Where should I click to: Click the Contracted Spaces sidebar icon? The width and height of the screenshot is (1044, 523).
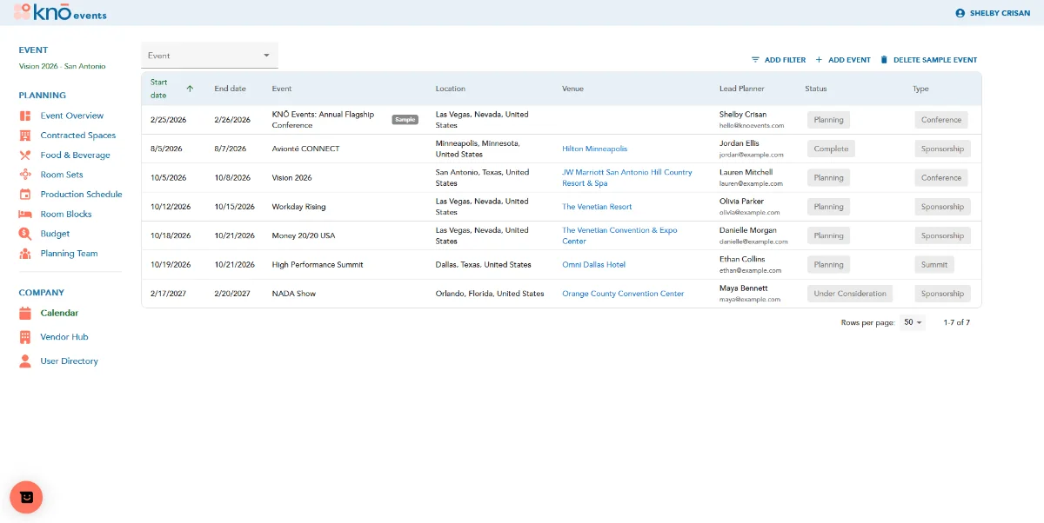coord(25,136)
